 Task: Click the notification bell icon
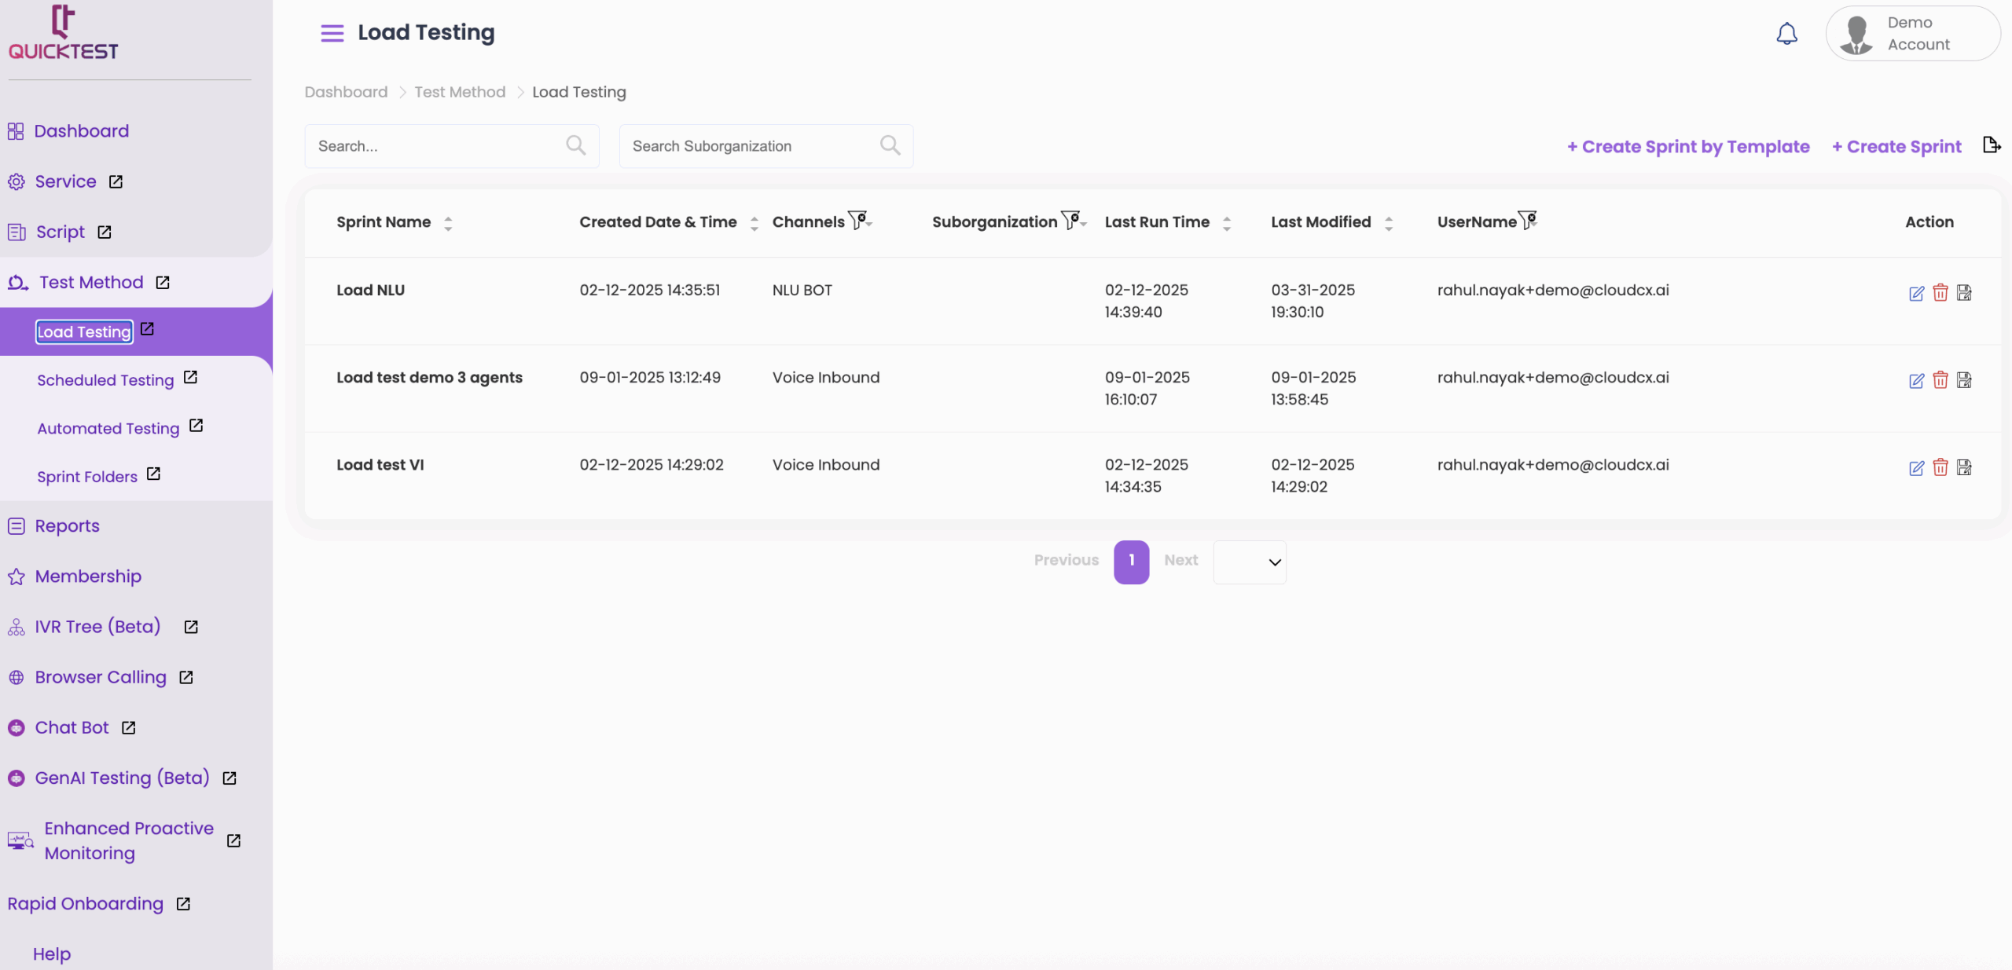[x=1786, y=34]
